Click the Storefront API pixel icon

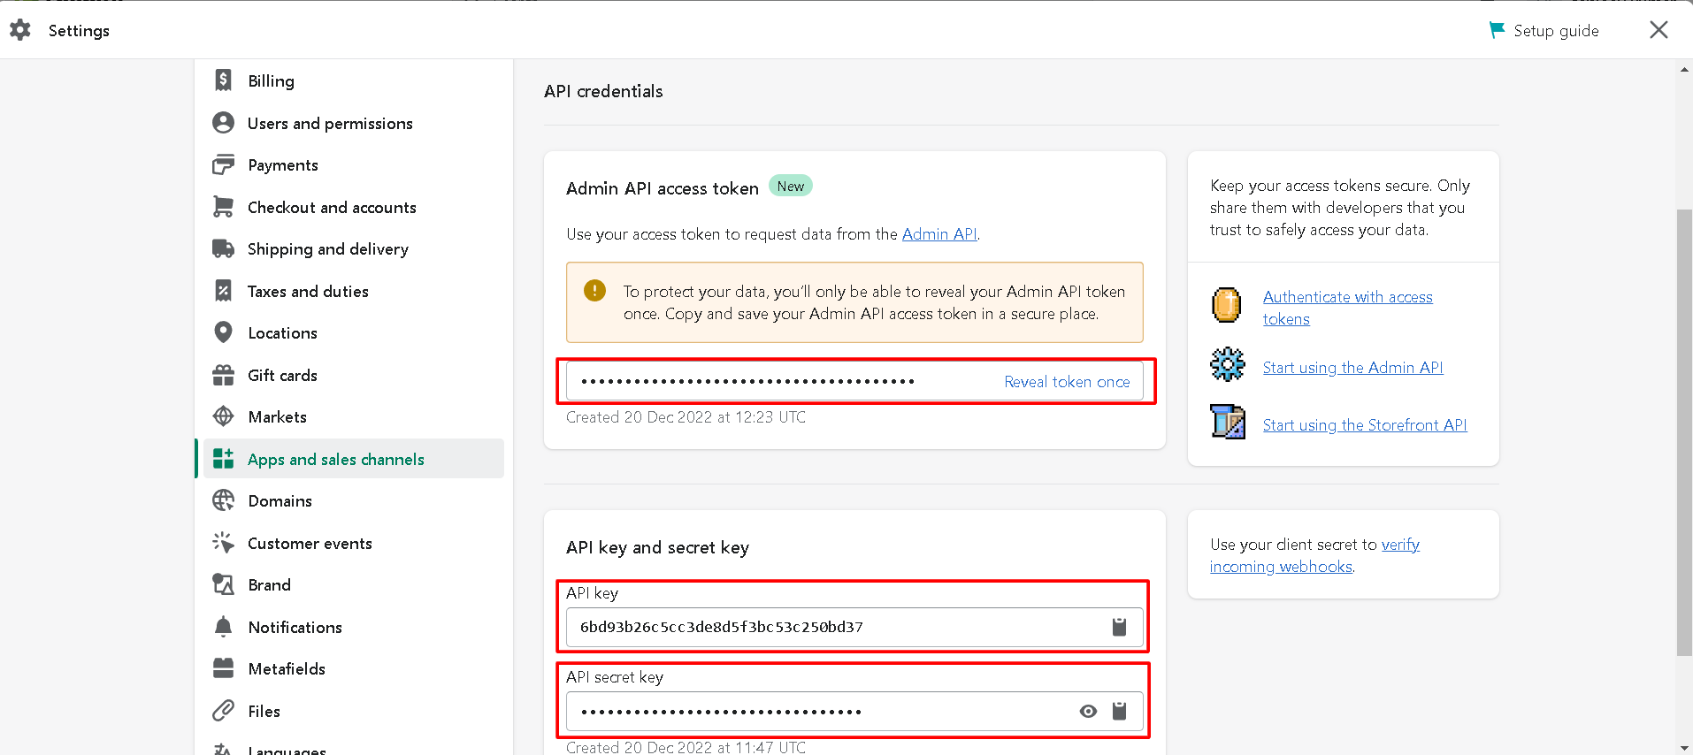(x=1228, y=422)
